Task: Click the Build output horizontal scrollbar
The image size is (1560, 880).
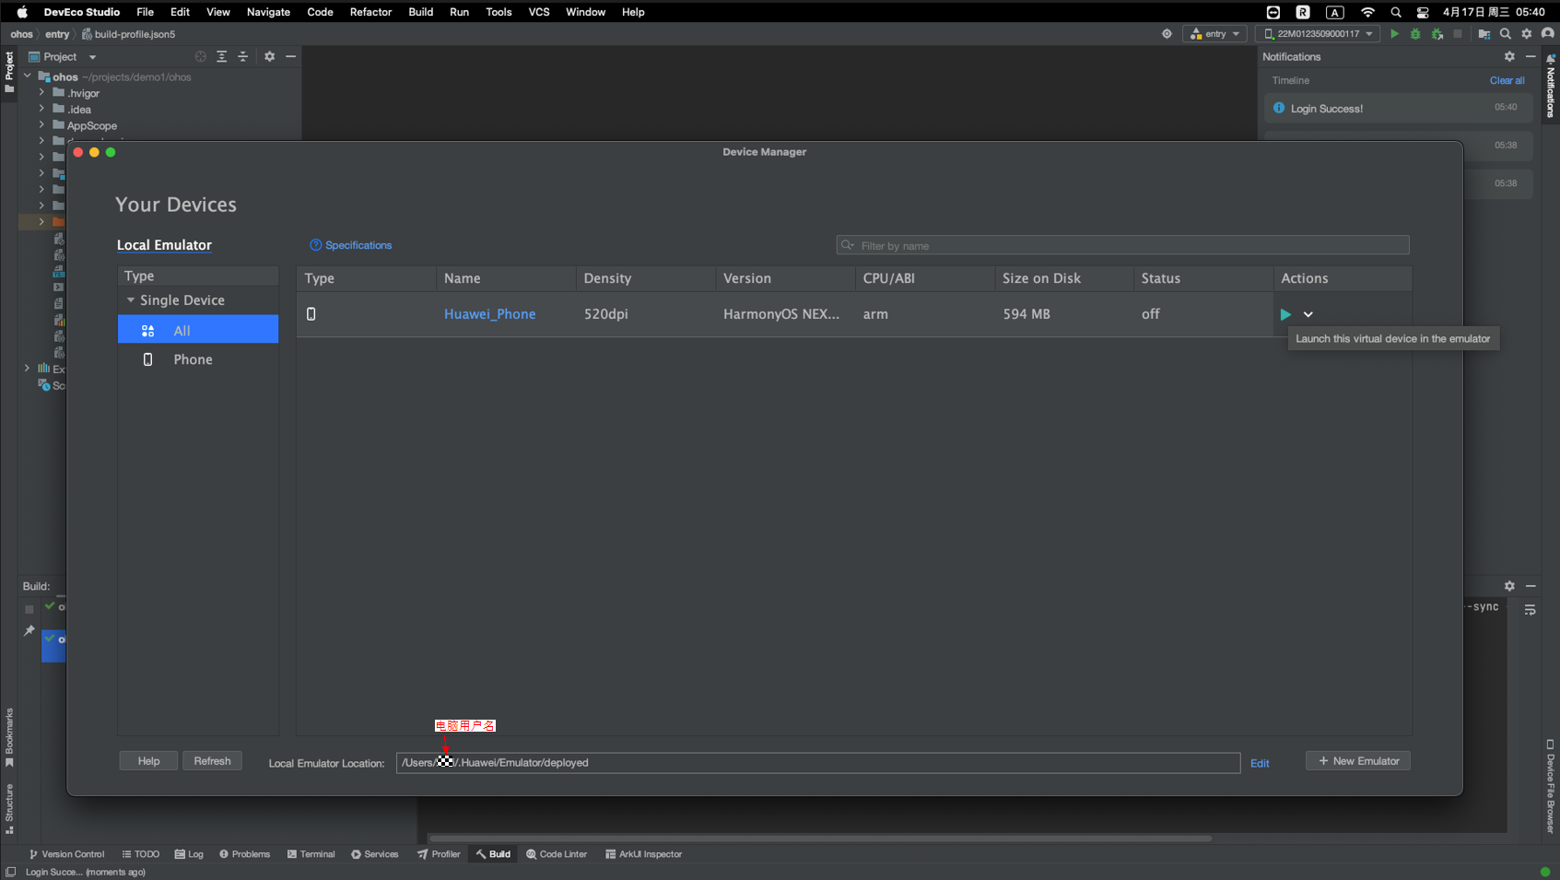Action: click(x=820, y=839)
